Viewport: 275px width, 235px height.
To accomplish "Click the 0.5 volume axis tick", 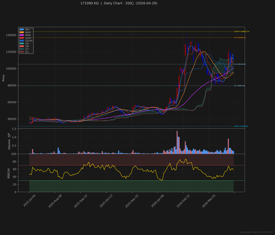I will point(14,146).
